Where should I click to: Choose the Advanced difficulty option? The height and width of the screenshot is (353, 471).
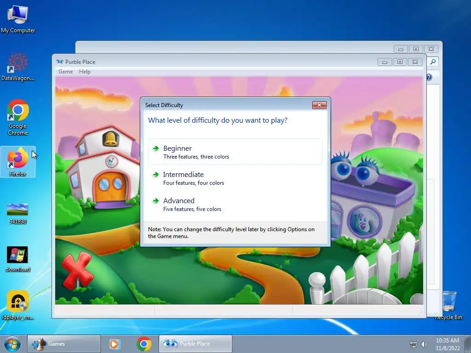(x=235, y=204)
